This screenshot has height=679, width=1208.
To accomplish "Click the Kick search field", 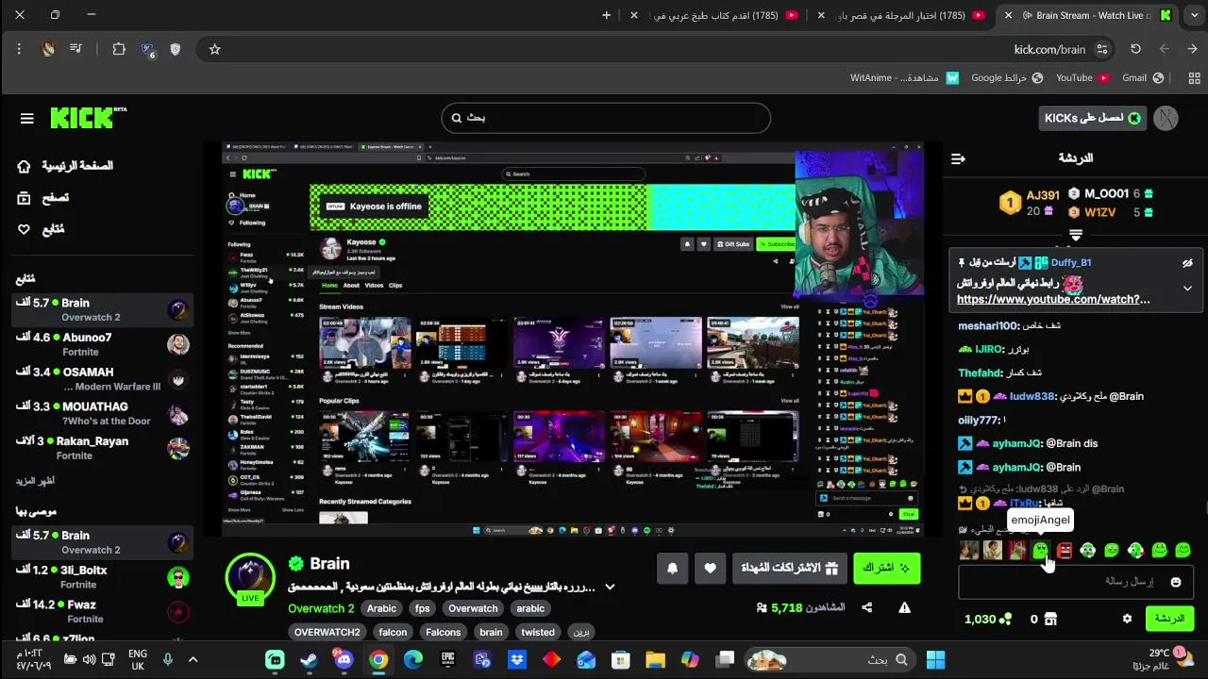I will point(606,118).
